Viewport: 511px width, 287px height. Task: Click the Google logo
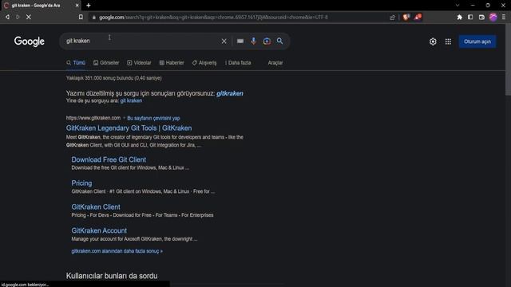[x=30, y=41]
